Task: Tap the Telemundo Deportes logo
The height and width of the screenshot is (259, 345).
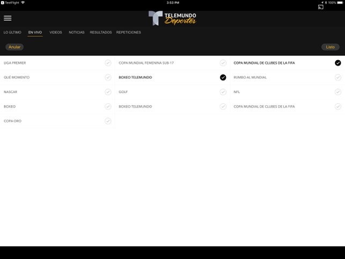Action: pos(172,18)
